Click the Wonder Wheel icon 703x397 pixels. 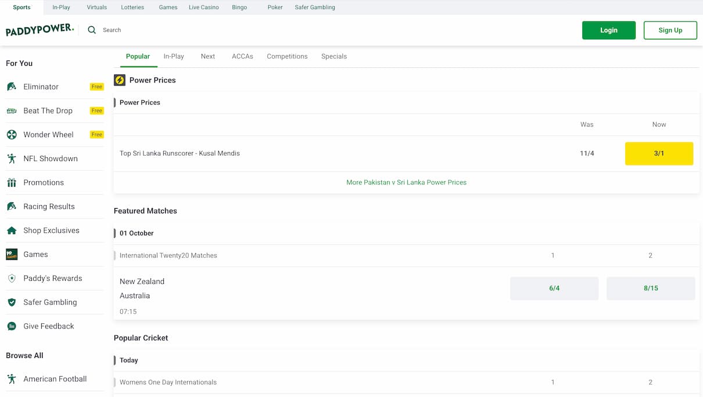(x=12, y=134)
